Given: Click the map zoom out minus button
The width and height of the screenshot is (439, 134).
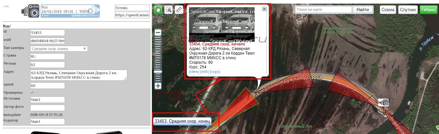Looking at the screenshot, I should point(158,33).
